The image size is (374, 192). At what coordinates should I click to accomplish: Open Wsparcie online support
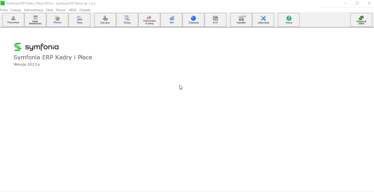click(361, 20)
